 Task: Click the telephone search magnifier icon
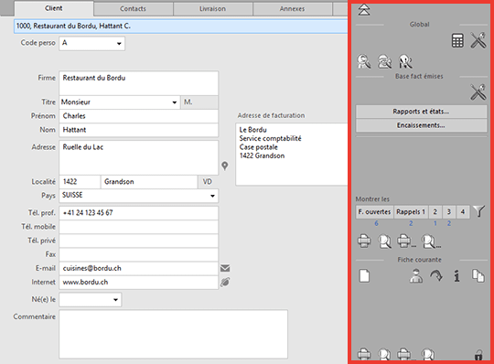pyautogui.click(x=384, y=61)
